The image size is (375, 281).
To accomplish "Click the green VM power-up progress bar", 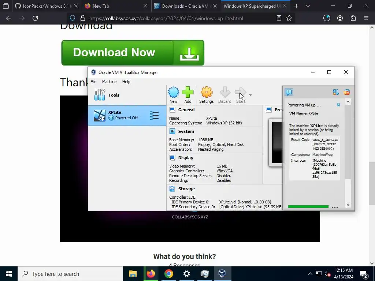I will pyautogui.click(x=308, y=206).
